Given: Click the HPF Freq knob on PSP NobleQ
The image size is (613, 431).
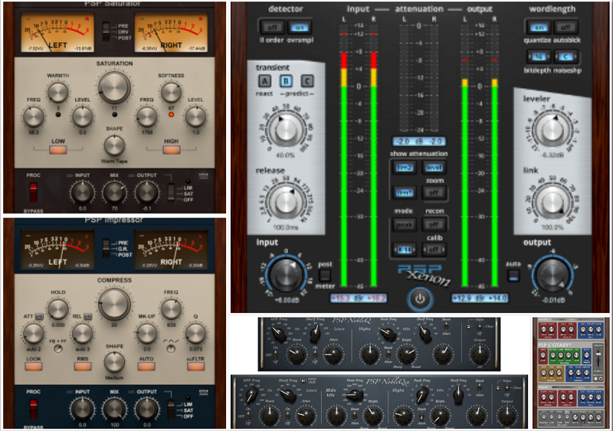Looking at the screenshot, I should point(278,333).
